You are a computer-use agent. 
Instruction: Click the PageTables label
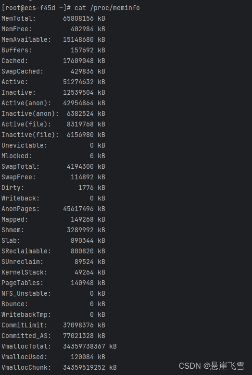23,283
